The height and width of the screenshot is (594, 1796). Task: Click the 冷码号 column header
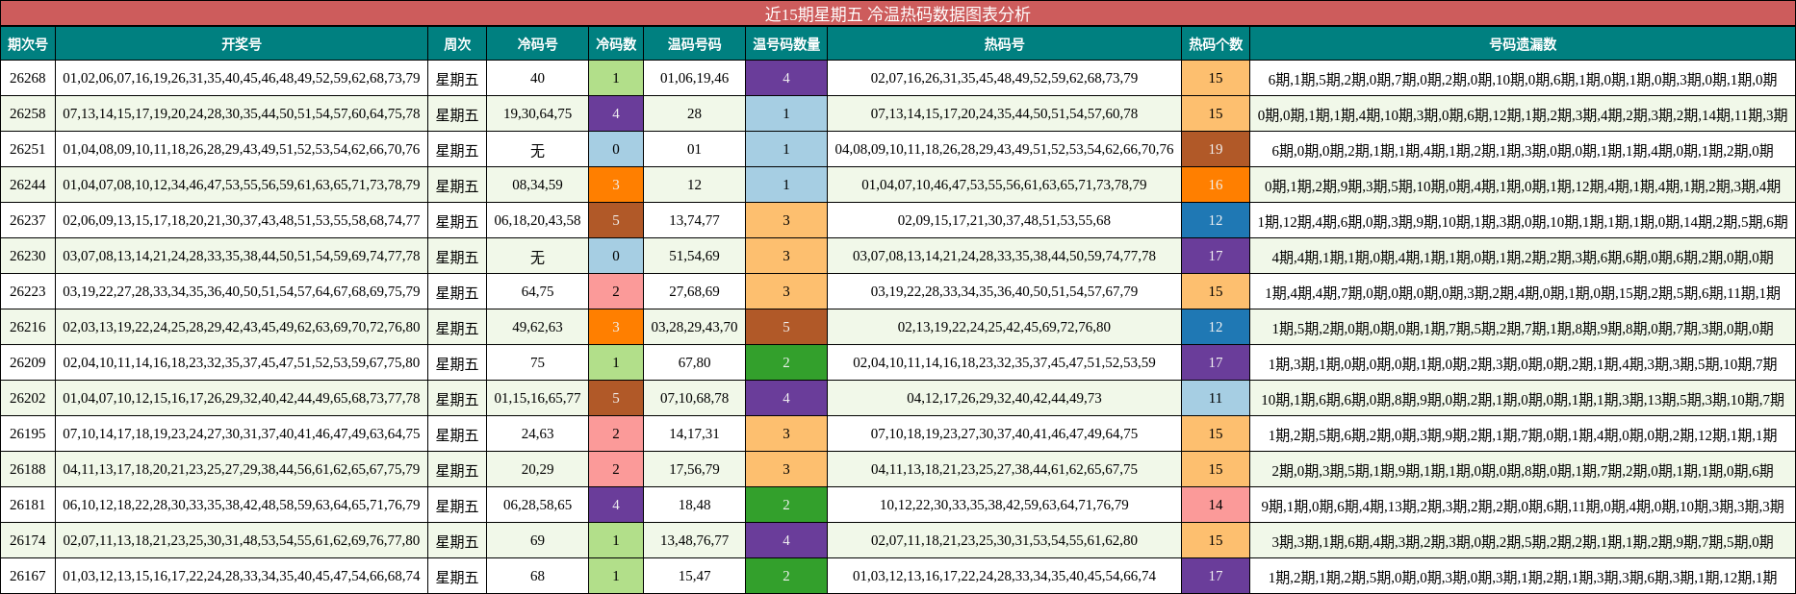click(x=537, y=44)
